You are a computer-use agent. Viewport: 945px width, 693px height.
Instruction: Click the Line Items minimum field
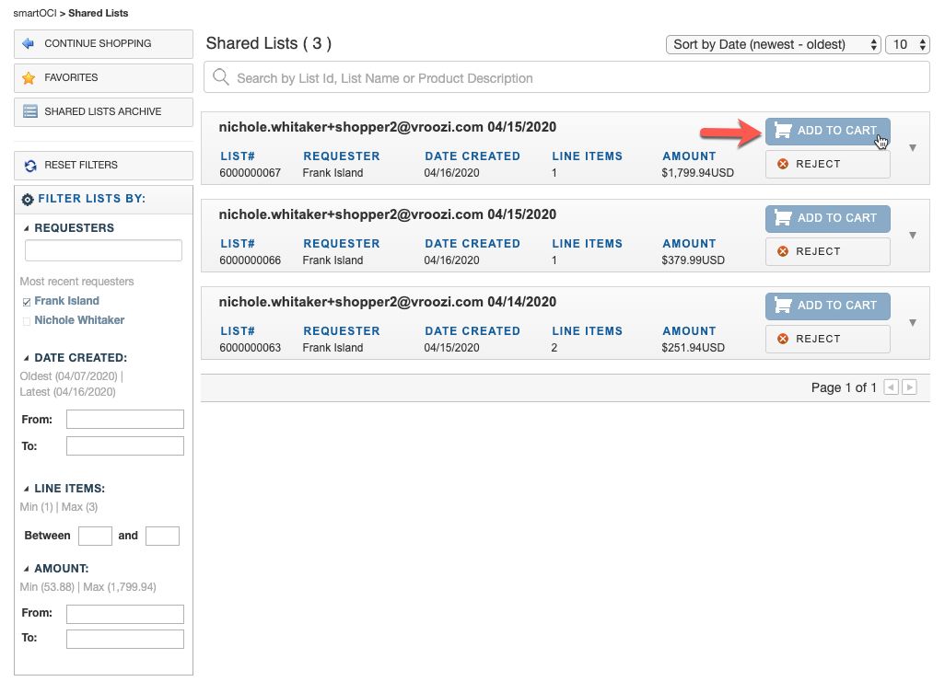pos(95,536)
